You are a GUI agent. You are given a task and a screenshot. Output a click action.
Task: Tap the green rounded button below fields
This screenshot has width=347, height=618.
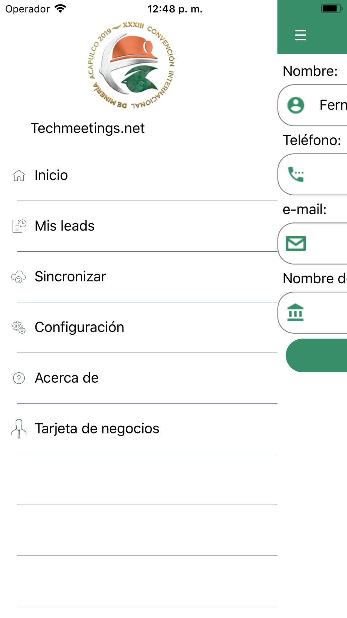(x=316, y=356)
